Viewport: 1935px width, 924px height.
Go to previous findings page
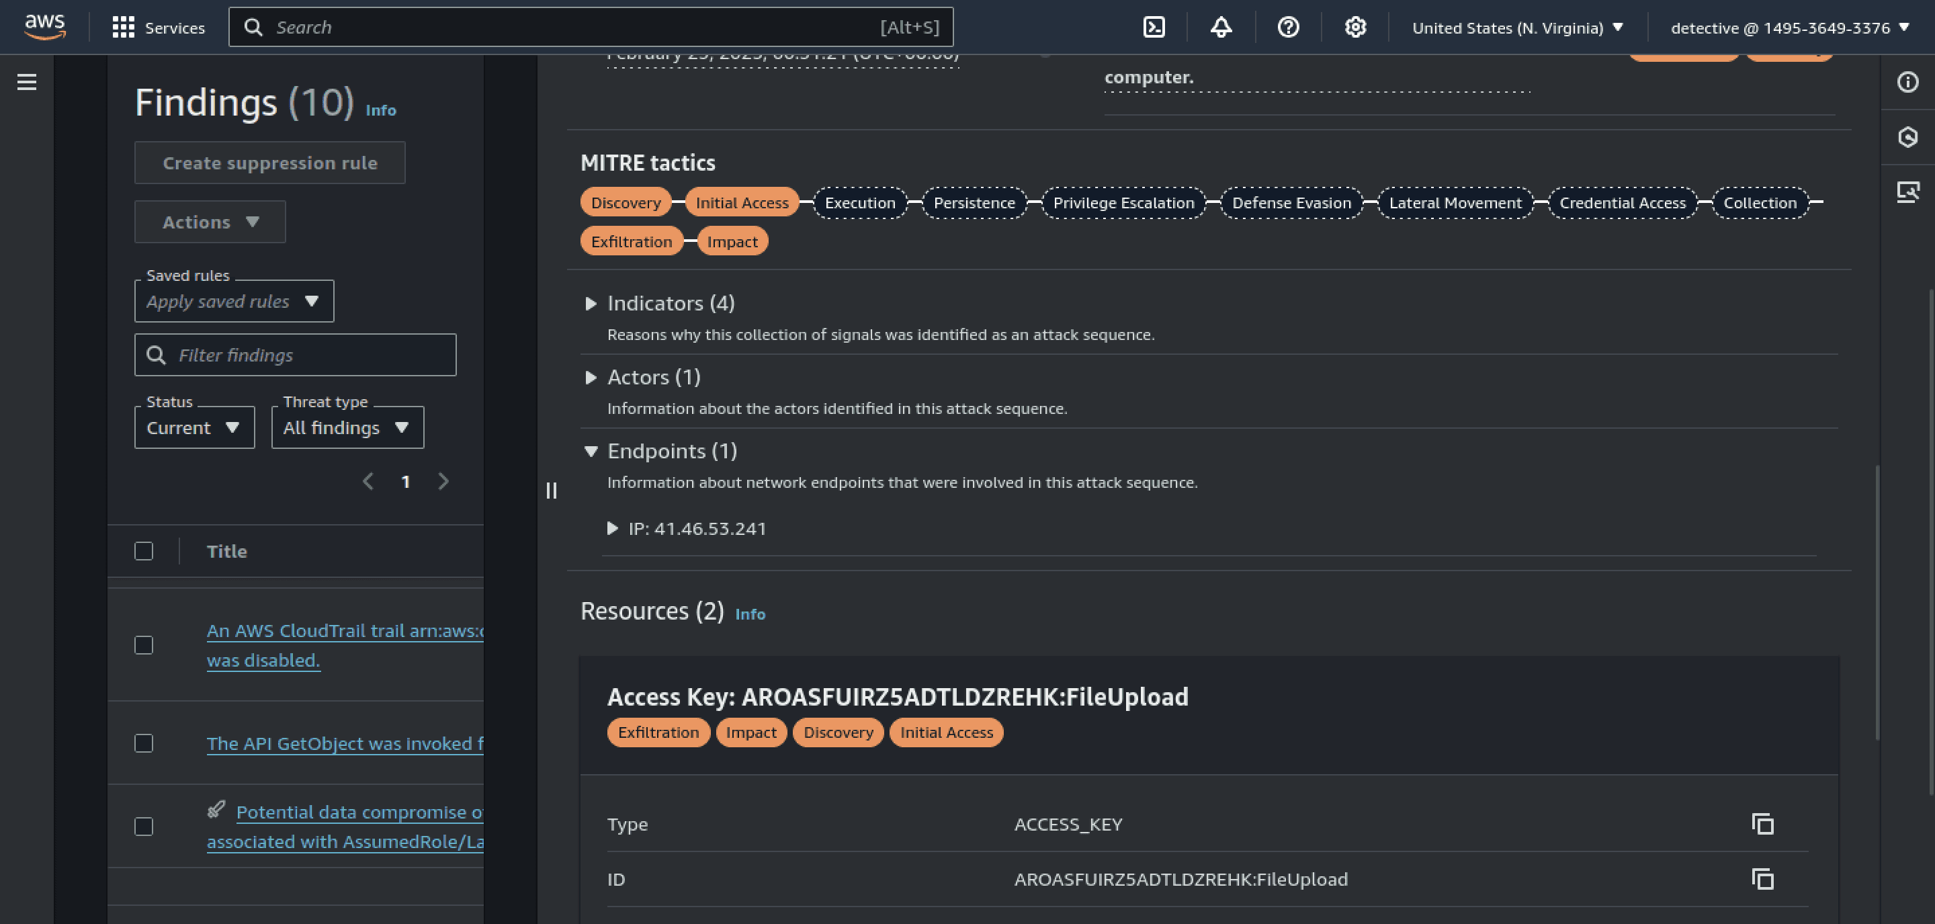[x=368, y=482]
